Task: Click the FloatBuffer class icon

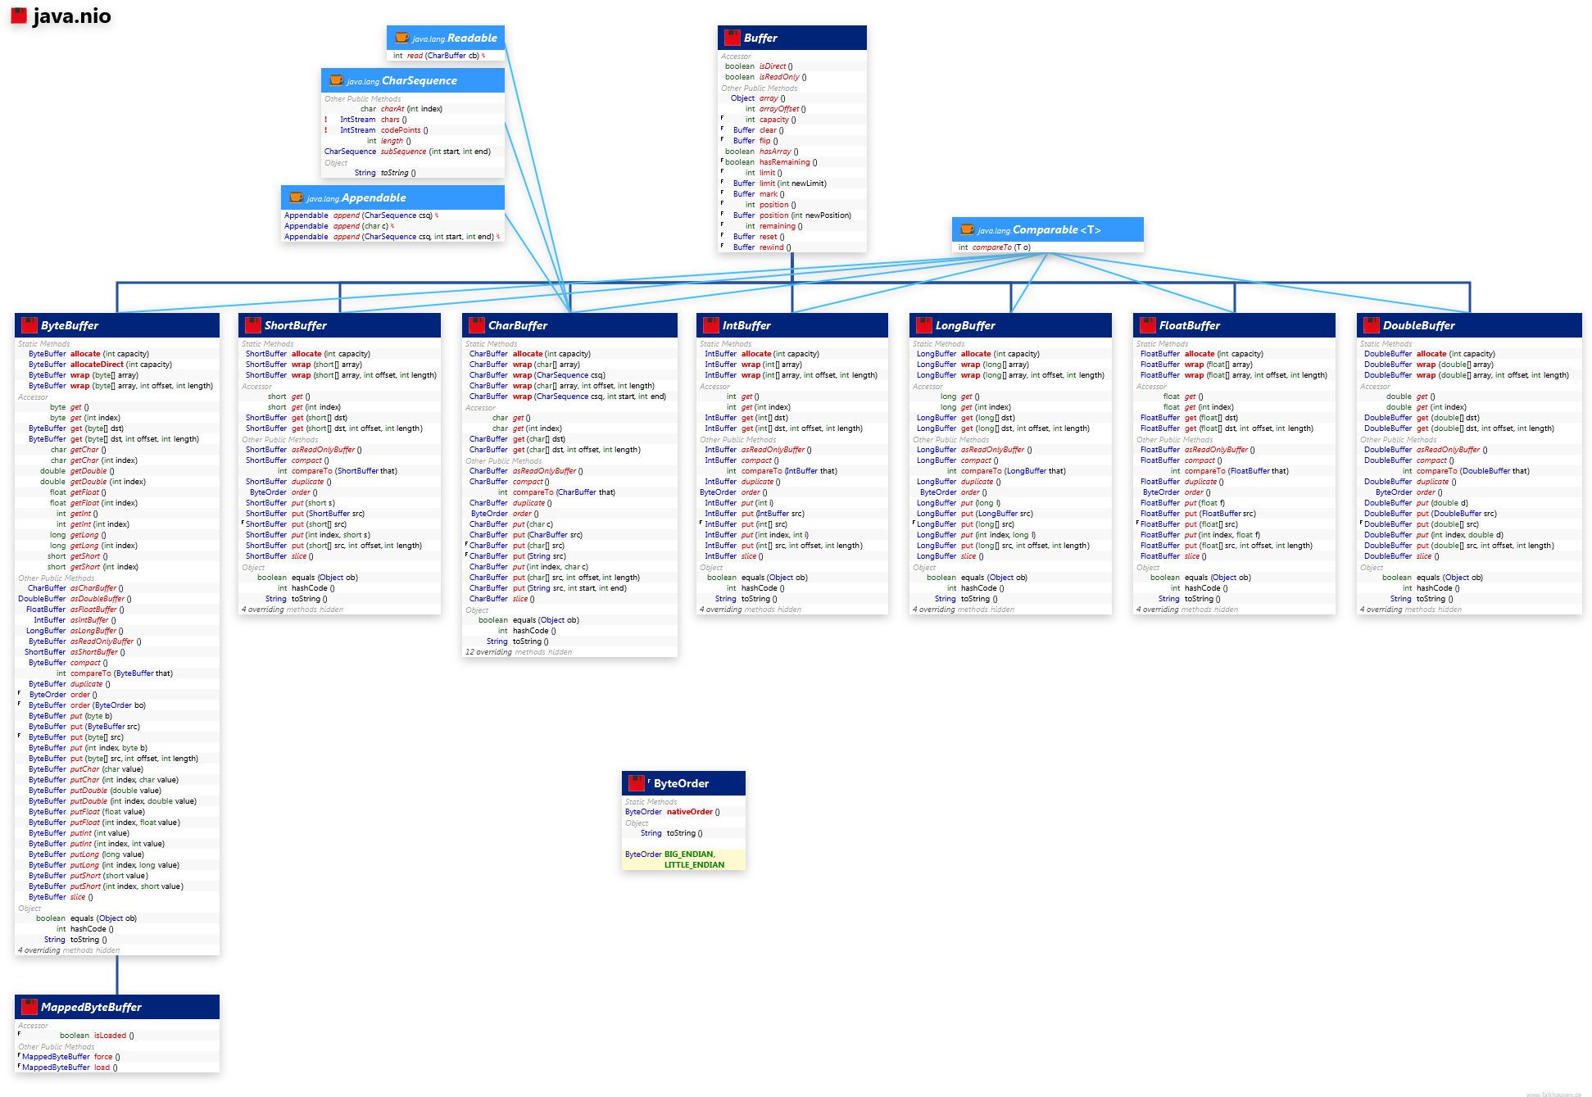Action: (x=1147, y=325)
